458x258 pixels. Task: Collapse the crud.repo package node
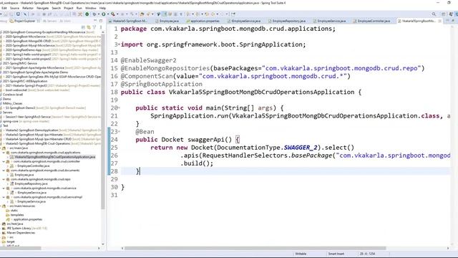click(4, 179)
